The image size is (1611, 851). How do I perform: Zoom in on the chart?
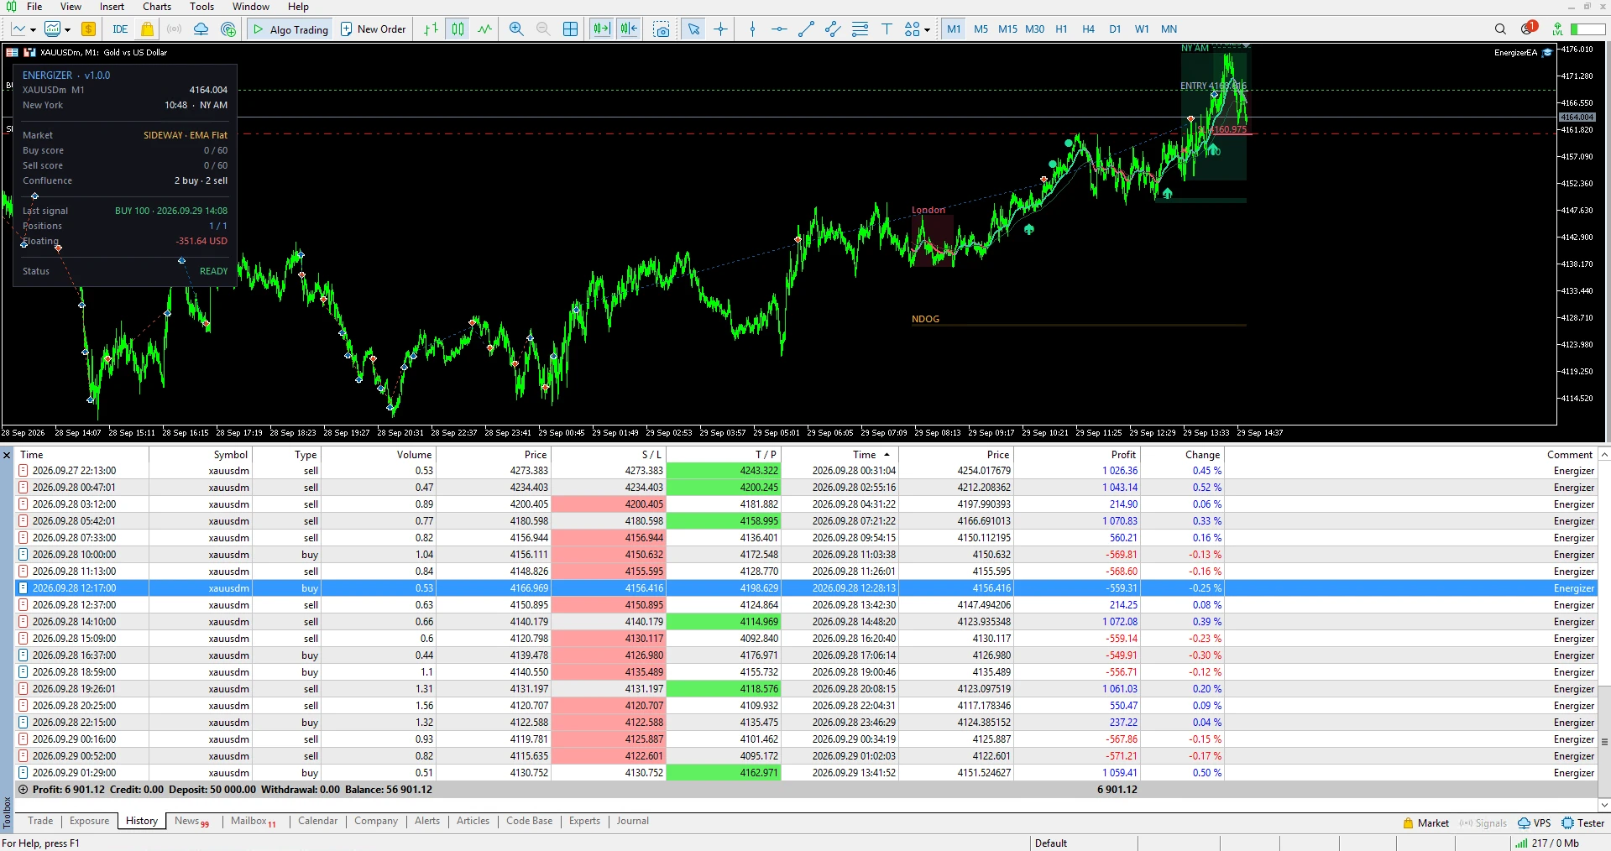click(x=516, y=29)
